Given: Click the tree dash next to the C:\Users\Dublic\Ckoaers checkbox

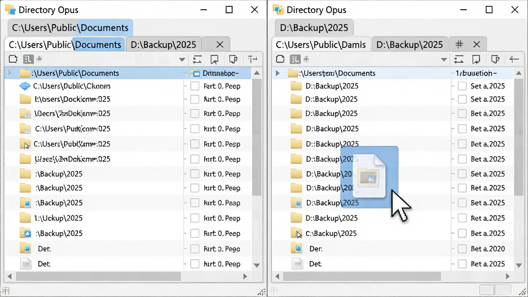Looking at the screenshot, I should pos(186,86).
